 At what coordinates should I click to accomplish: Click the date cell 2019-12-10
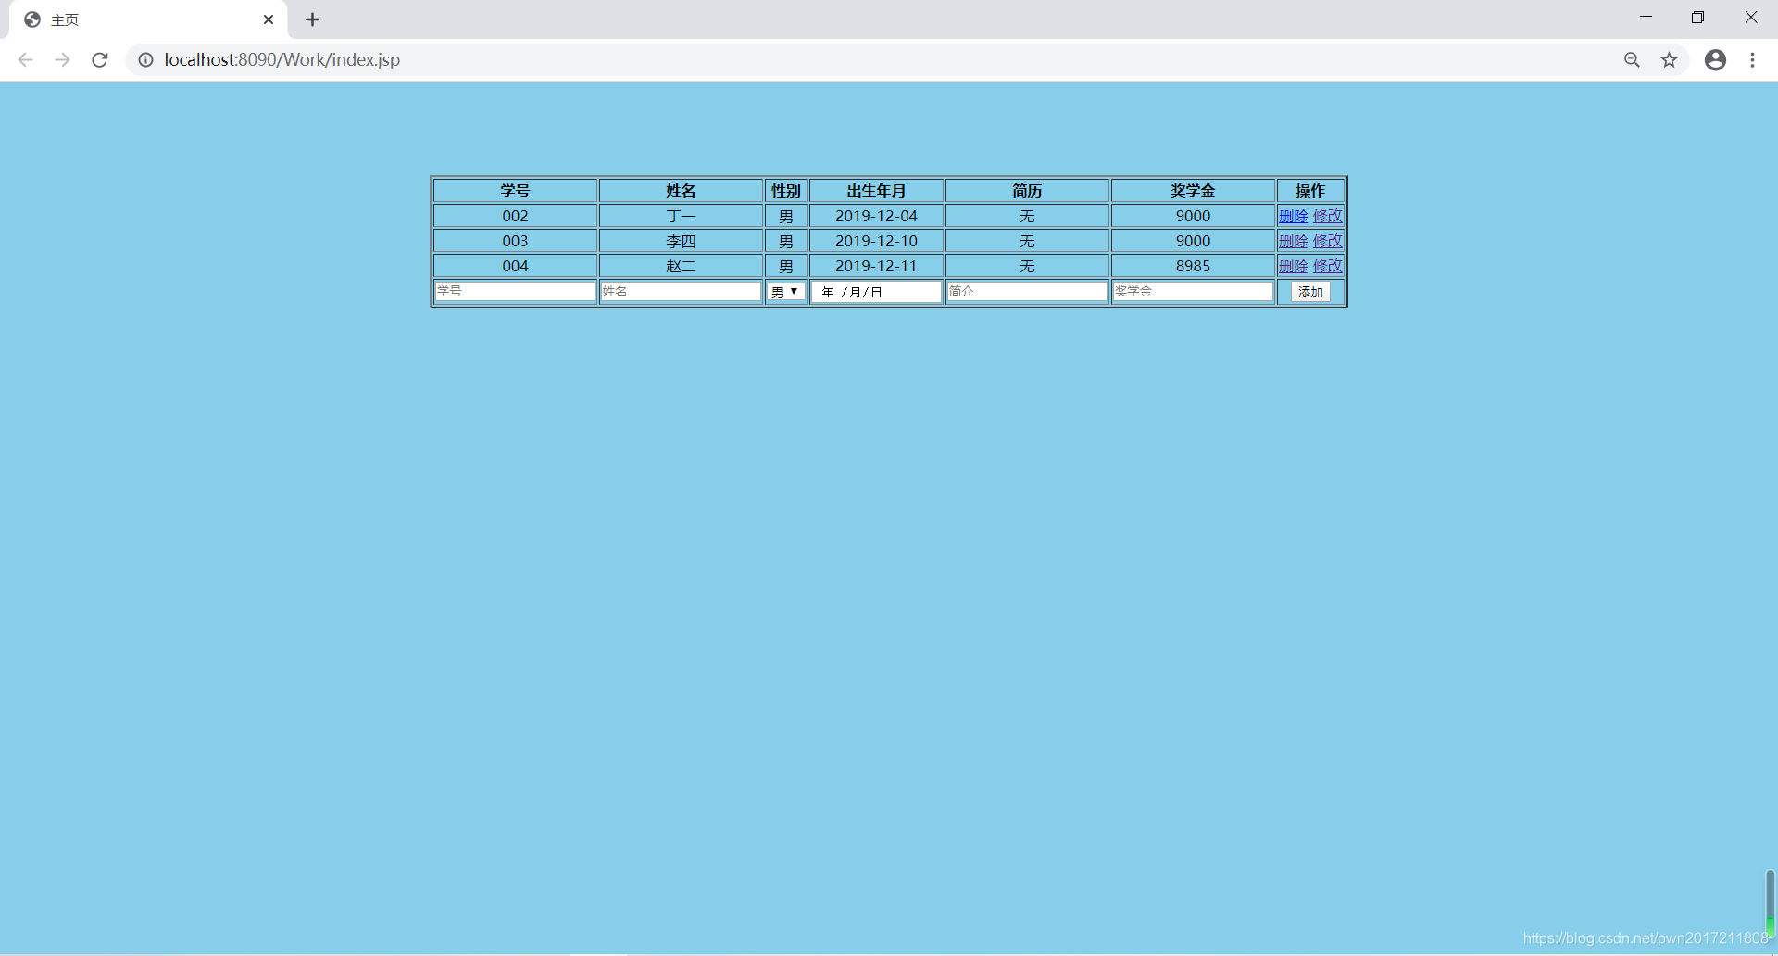click(x=876, y=241)
